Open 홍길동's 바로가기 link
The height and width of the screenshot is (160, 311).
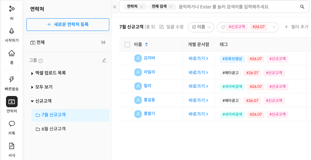(198, 101)
